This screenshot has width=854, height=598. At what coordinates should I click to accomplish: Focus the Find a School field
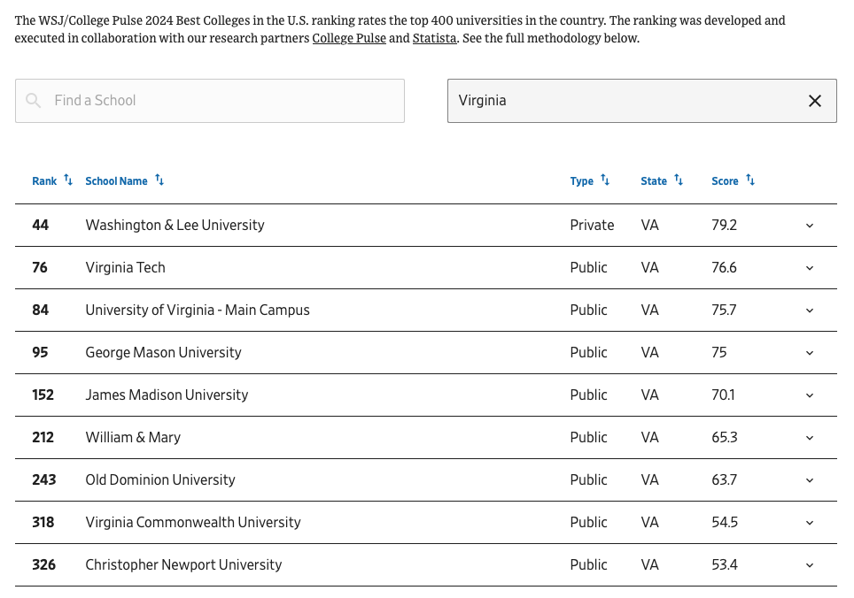210,101
